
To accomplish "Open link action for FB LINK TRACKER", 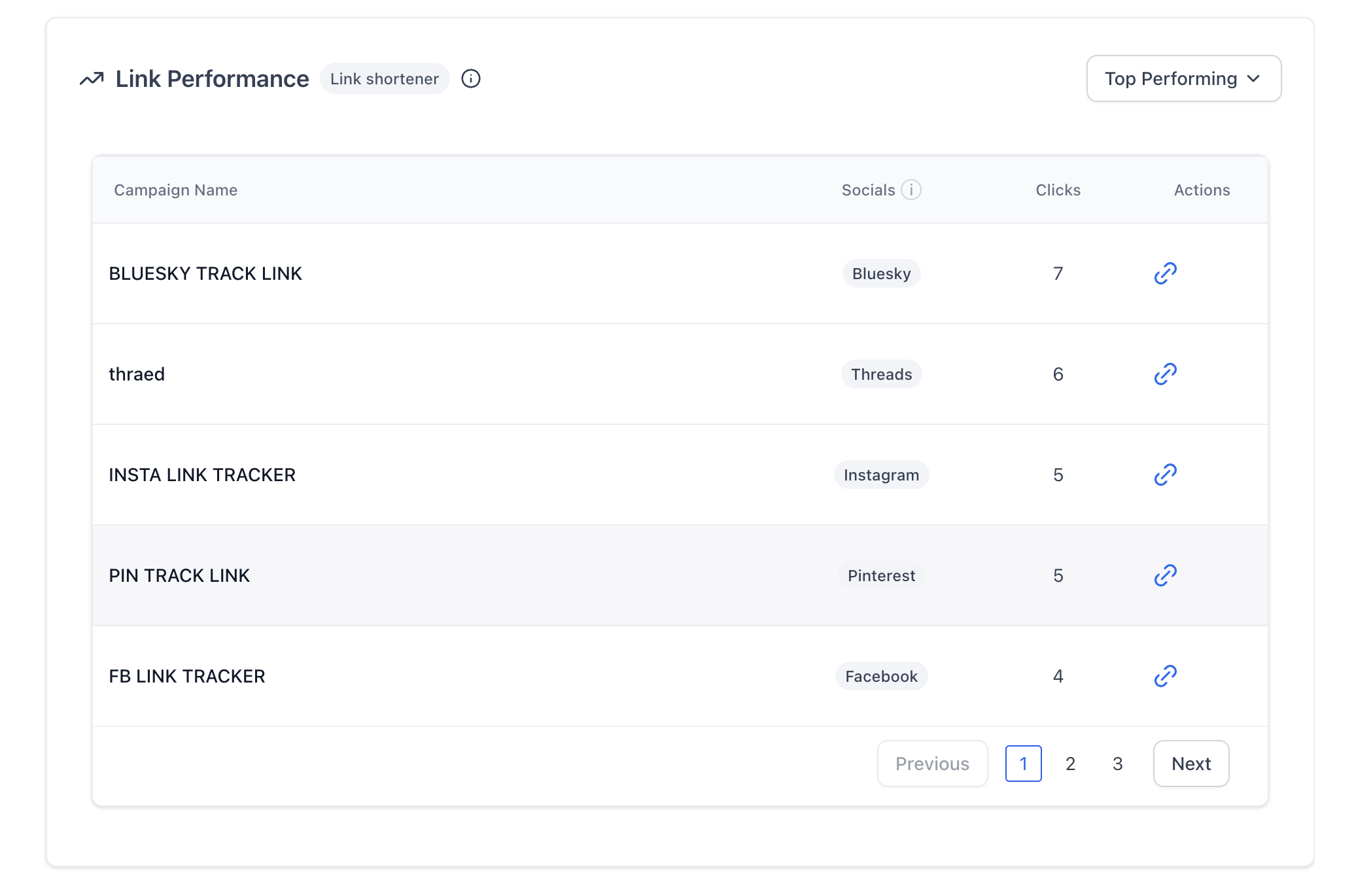I will click(1165, 676).
